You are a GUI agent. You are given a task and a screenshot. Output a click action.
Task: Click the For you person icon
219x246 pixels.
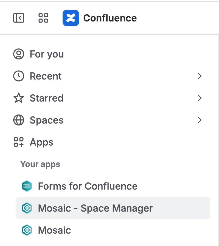19,54
